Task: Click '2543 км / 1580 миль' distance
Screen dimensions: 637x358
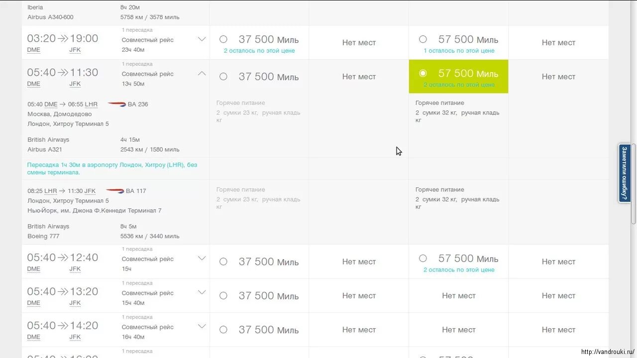Action: (150, 149)
